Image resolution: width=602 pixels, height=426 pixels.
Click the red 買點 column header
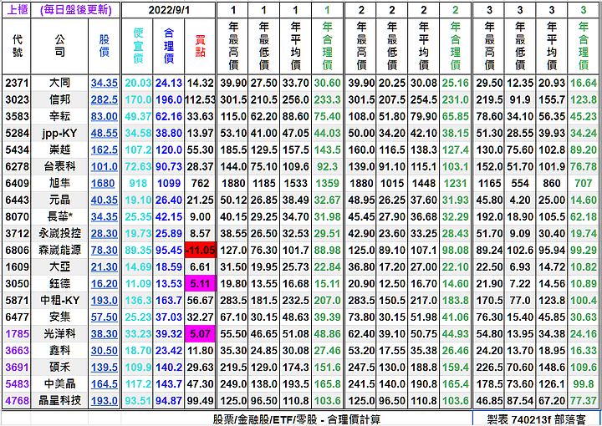click(200, 46)
